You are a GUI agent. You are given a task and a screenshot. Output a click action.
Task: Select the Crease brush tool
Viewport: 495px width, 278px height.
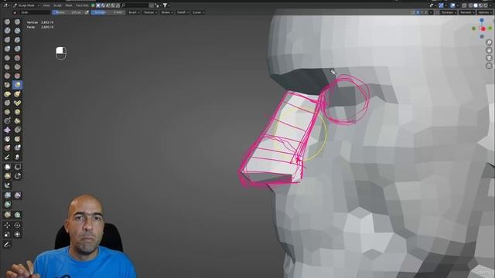tap(7, 58)
